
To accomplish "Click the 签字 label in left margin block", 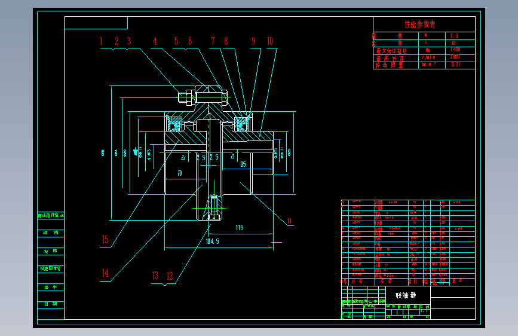I will [51, 288].
